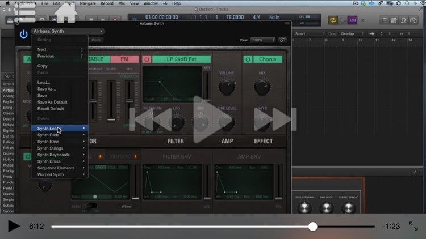Click the video scrubber position handle

313,227
